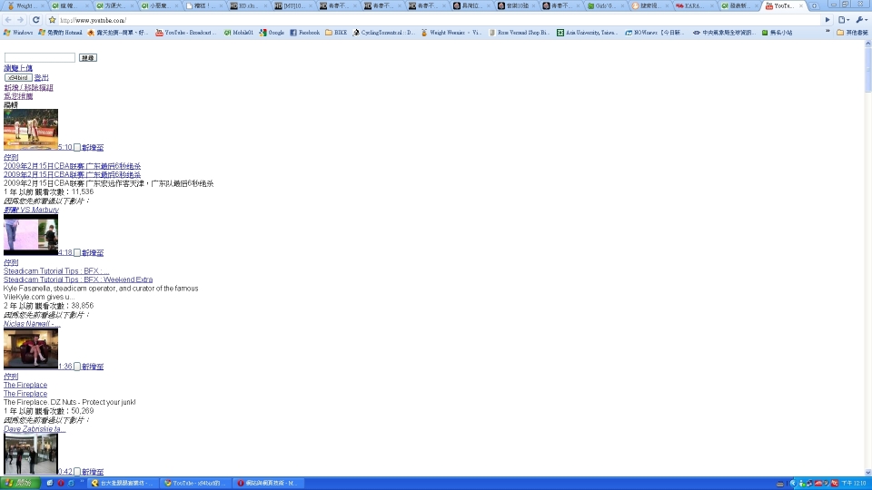
Task: Switch to the KARA tab
Action: point(694,5)
